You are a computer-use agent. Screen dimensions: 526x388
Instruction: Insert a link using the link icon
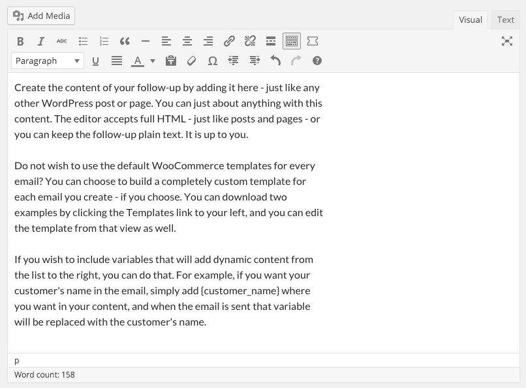(x=229, y=40)
